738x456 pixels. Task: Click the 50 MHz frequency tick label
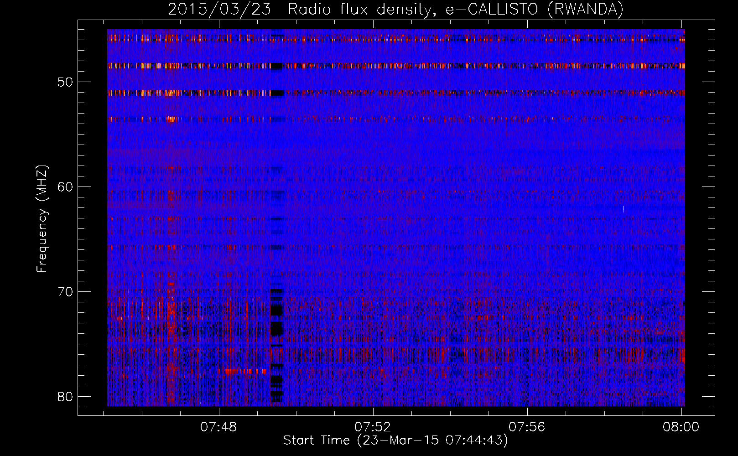click(66, 83)
